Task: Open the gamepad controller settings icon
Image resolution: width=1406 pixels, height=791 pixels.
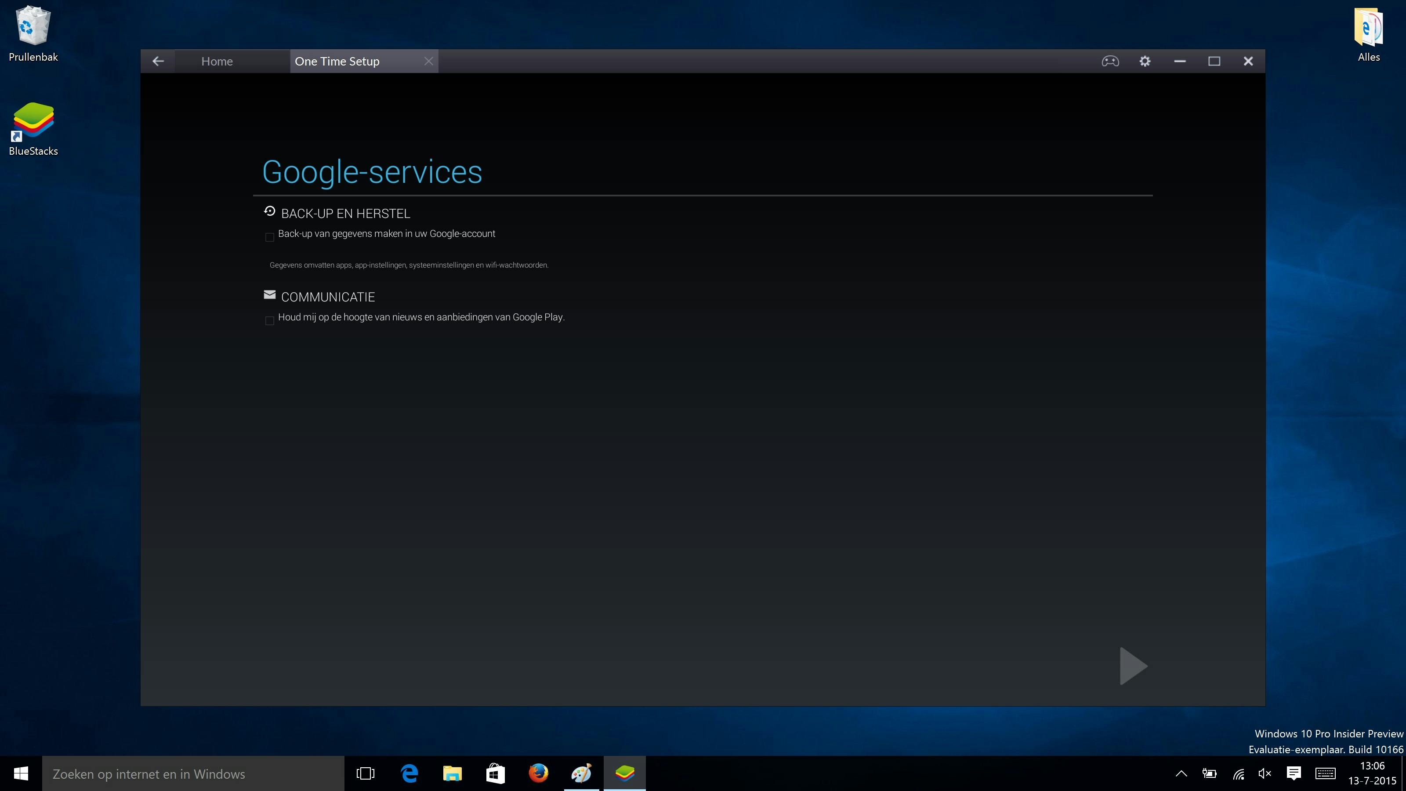Action: pos(1109,61)
